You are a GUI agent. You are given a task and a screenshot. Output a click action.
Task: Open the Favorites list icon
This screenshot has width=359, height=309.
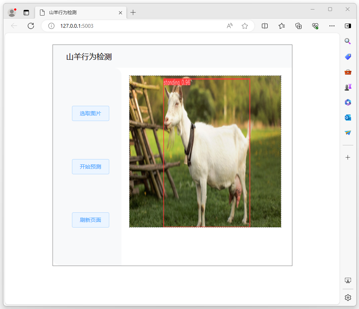point(282,26)
